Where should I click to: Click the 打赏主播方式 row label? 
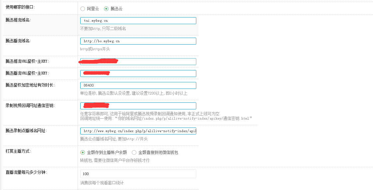coord(18,151)
